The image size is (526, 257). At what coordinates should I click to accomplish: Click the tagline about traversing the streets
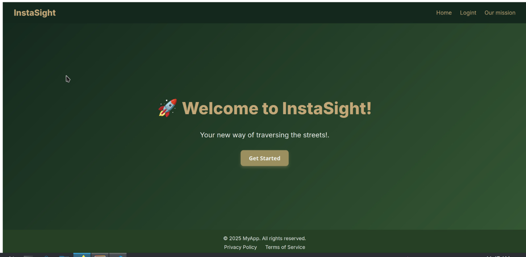265,135
